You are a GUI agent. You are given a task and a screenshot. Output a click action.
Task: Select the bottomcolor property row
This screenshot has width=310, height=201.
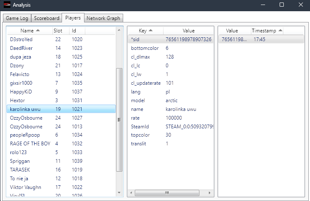[x=171, y=48]
